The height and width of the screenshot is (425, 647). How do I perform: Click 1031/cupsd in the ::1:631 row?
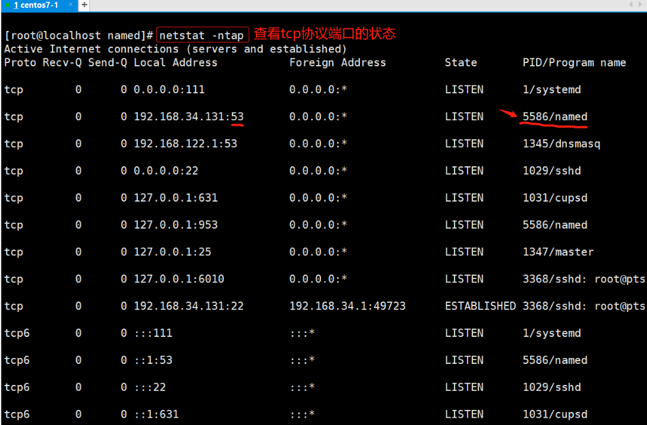[x=555, y=414]
